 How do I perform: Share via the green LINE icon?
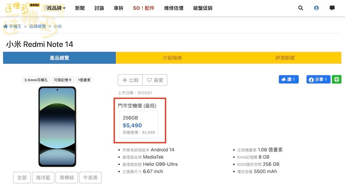click(x=337, y=80)
